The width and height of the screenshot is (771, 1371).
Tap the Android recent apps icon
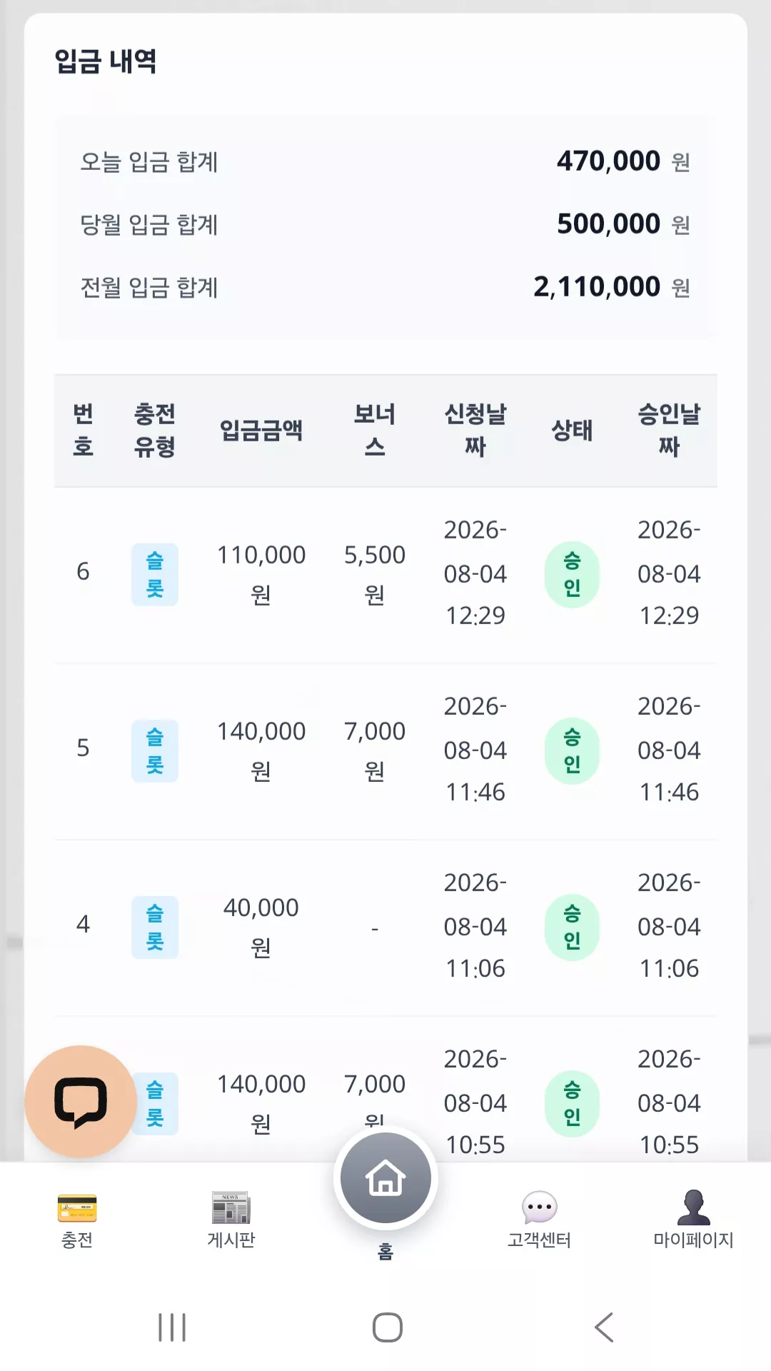(x=172, y=1327)
